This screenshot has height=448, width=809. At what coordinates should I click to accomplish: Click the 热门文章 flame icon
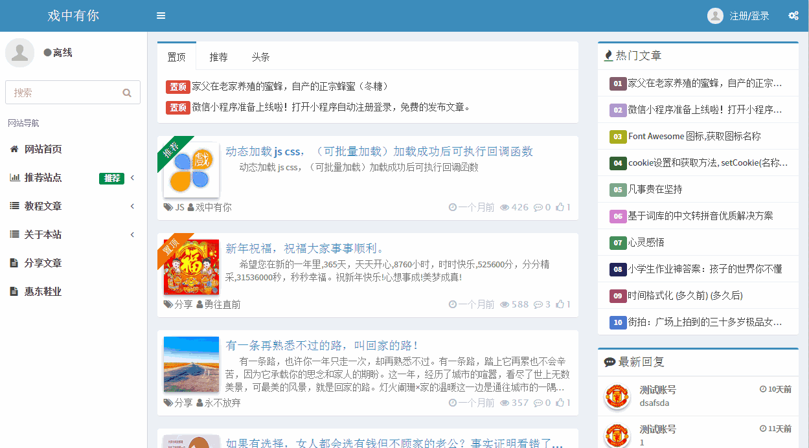608,55
